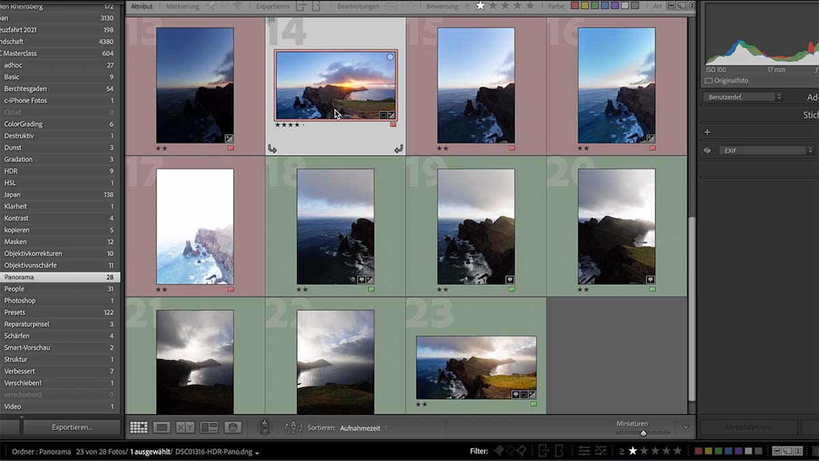Rotate photo 14 right with the arrow

[x=399, y=149]
